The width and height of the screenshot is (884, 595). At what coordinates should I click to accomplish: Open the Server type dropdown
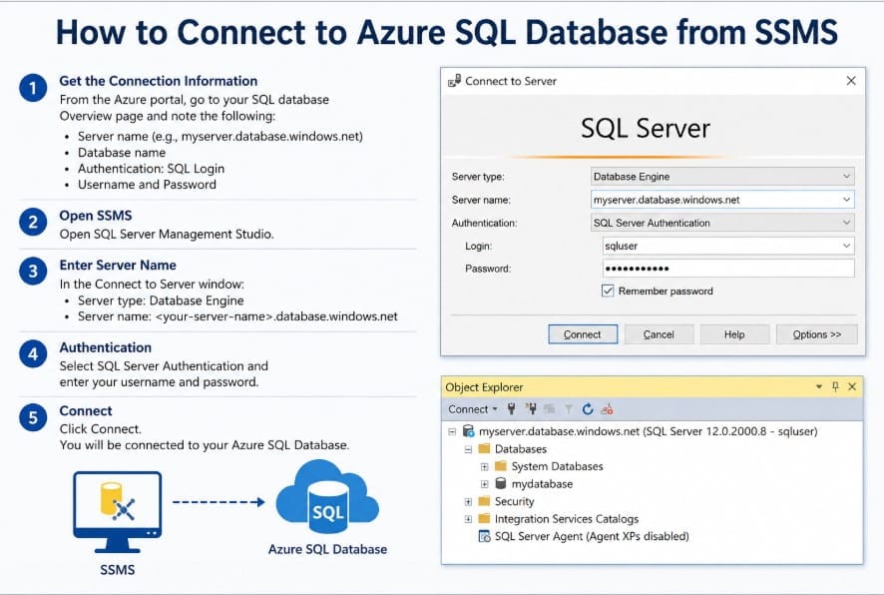tap(846, 176)
